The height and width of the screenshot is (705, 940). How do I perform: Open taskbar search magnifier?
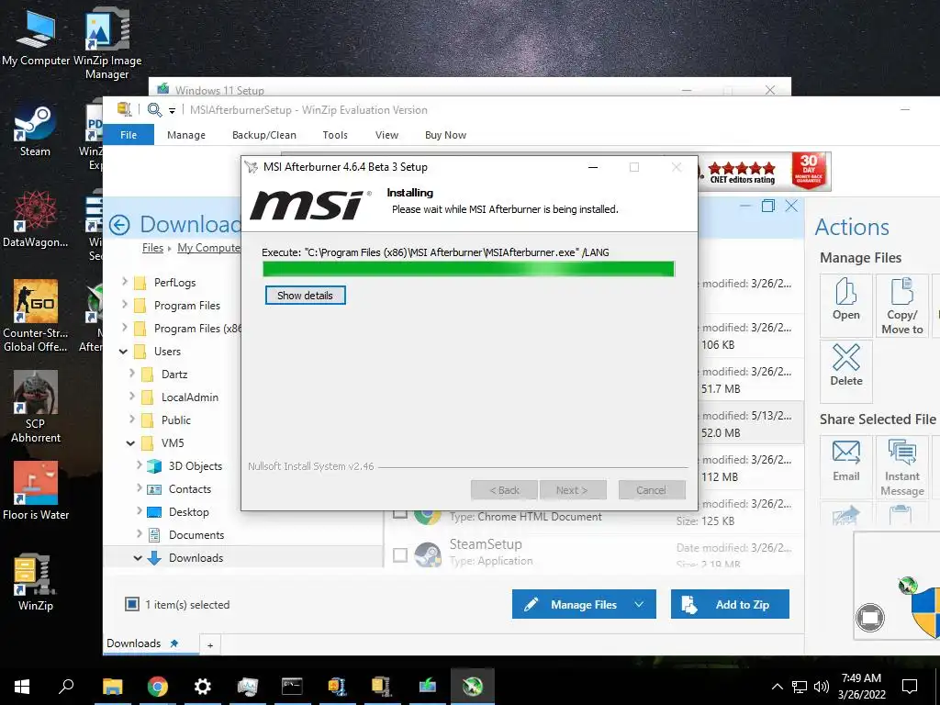pos(66,686)
